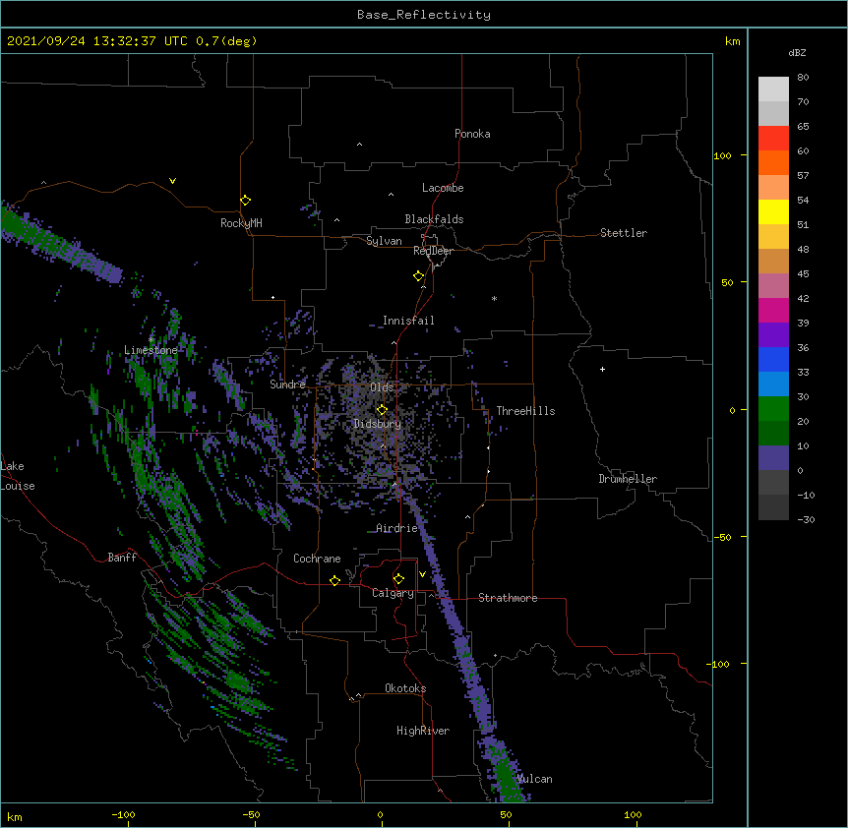Select the Stettler town label

click(624, 233)
